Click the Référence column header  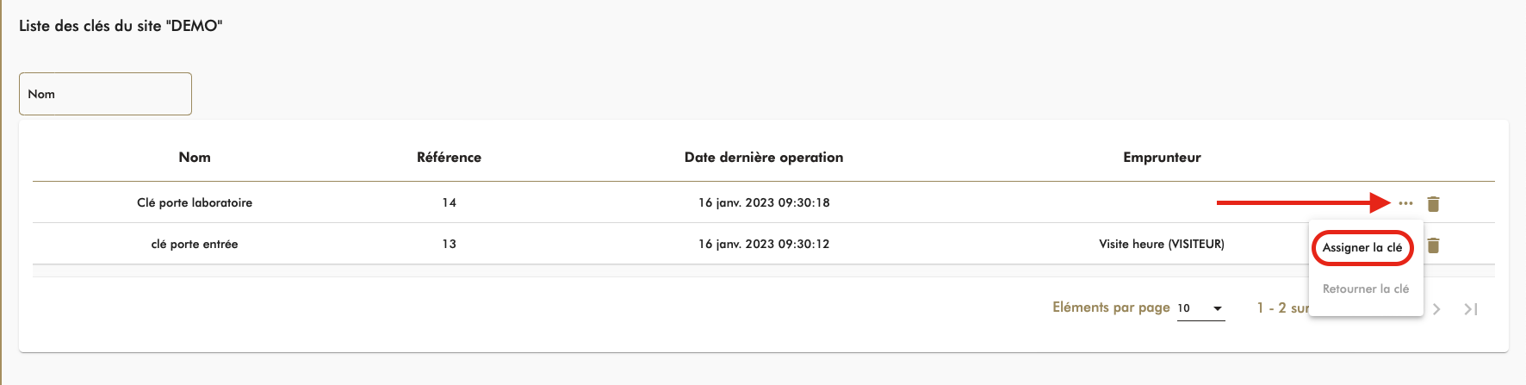[449, 158]
